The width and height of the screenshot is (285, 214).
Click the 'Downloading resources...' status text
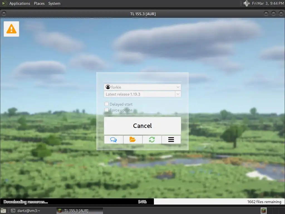tap(26, 202)
